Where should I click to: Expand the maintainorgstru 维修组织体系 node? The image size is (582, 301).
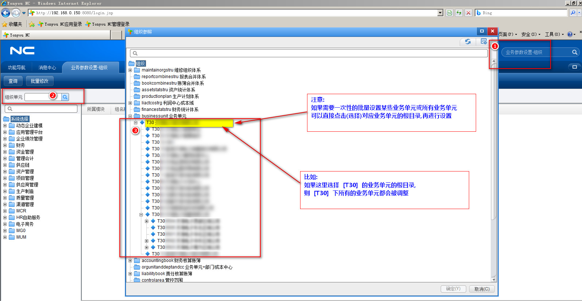pos(130,70)
